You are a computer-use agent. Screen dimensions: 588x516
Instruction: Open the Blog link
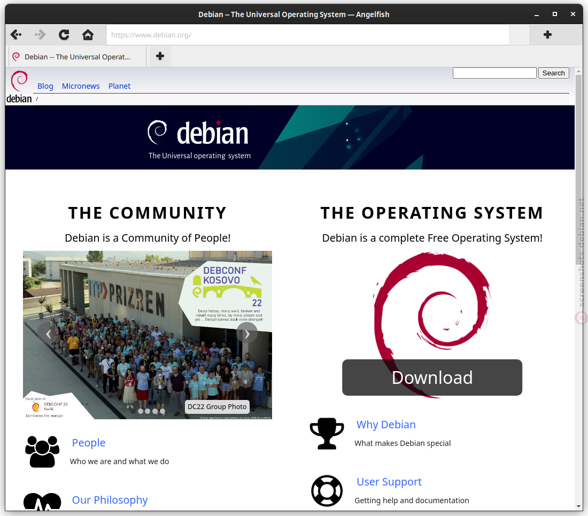pyautogui.click(x=45, y=86)
